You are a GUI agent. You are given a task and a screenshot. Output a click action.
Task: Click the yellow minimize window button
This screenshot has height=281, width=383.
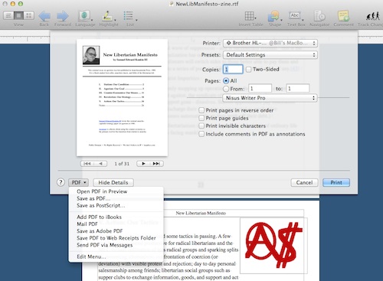(13, 4)
